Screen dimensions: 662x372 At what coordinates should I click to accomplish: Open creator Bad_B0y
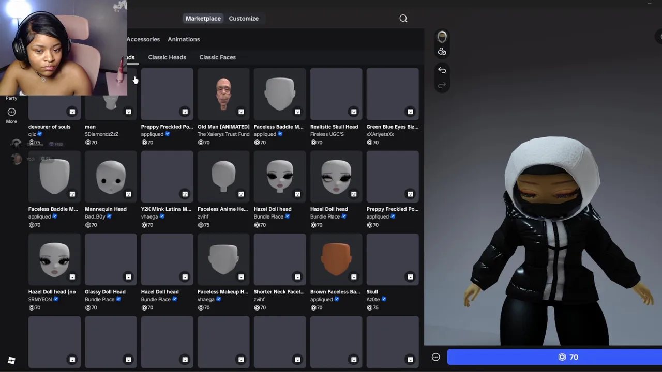(95, 217)
